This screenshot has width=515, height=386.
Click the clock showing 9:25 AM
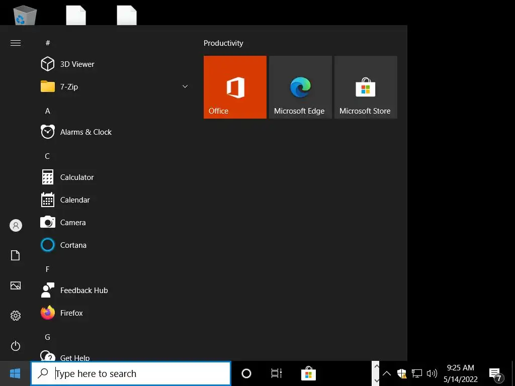tap(461, 373)
